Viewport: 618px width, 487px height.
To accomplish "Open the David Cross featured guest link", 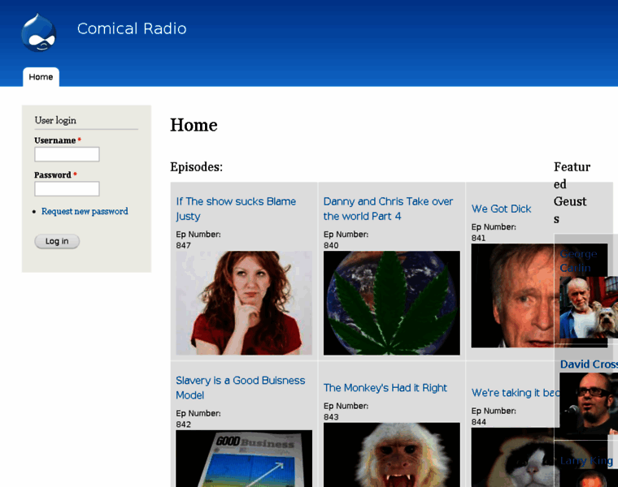I will coord(589,364).
